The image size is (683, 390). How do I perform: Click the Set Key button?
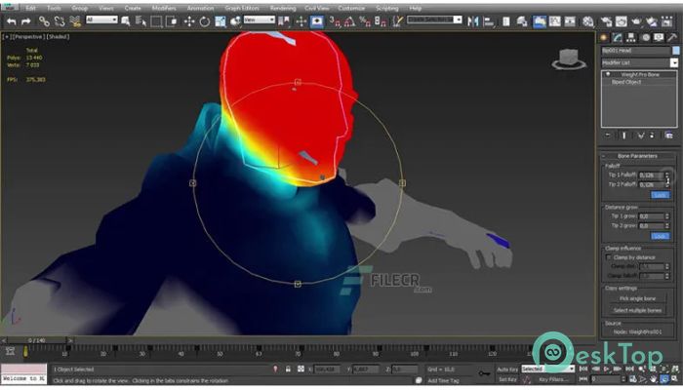[508, 379]
